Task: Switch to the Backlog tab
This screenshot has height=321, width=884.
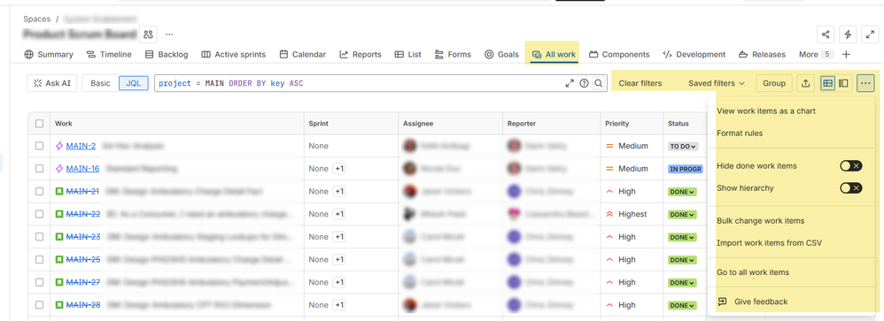Action: (167, 55)
